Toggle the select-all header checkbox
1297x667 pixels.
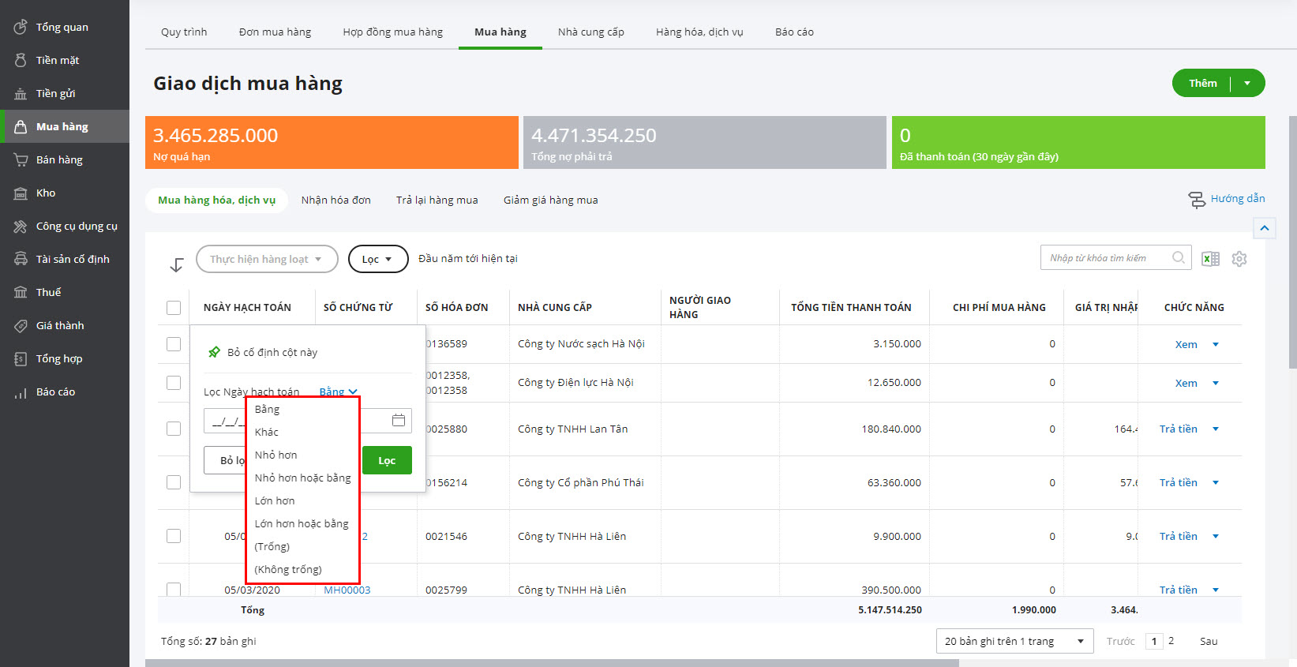174,308
